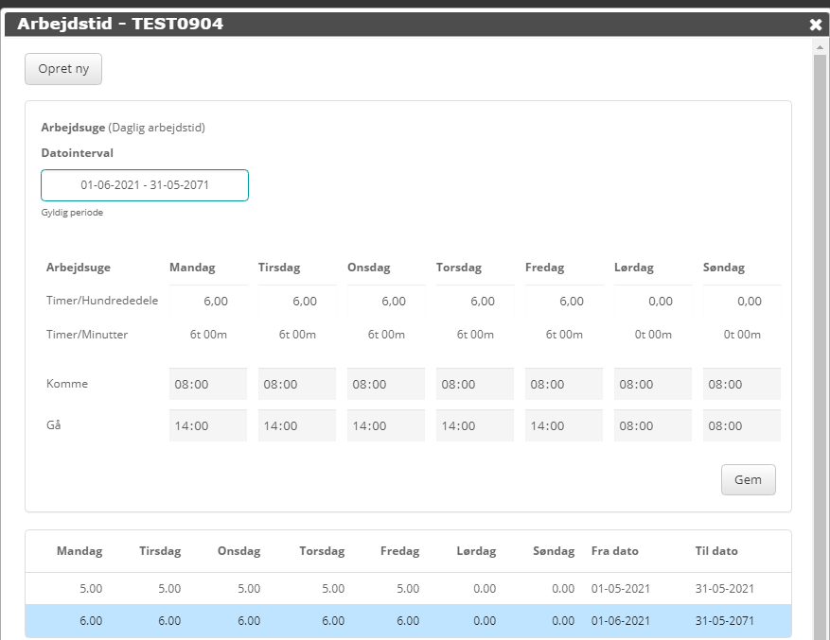This screenshot has width=830, height=640.
Task: Select highlighted row starting 01-06-2021
Action: (407, 620)
